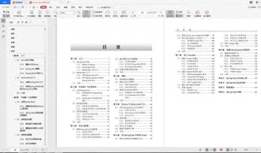
Task: Open thumbnails panel in left sidebar
Action: tap(3, 26)
